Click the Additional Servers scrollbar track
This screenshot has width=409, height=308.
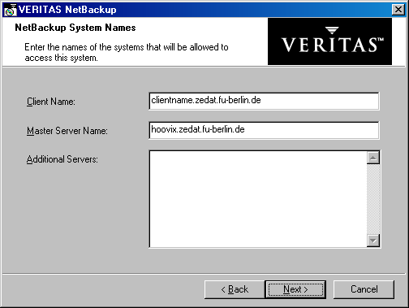click(373, 199)
